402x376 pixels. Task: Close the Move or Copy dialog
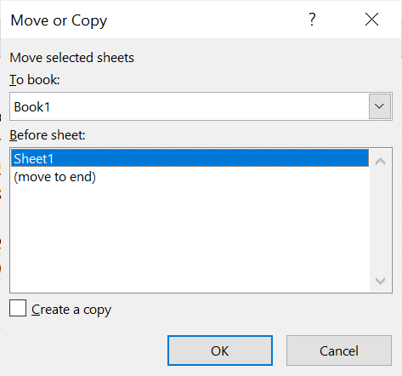pos(371,20)
